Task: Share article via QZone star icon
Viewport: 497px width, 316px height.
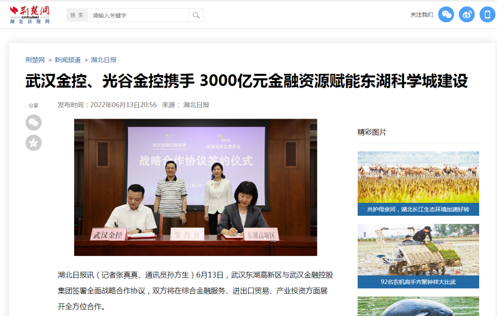Action: pos(34,143)
